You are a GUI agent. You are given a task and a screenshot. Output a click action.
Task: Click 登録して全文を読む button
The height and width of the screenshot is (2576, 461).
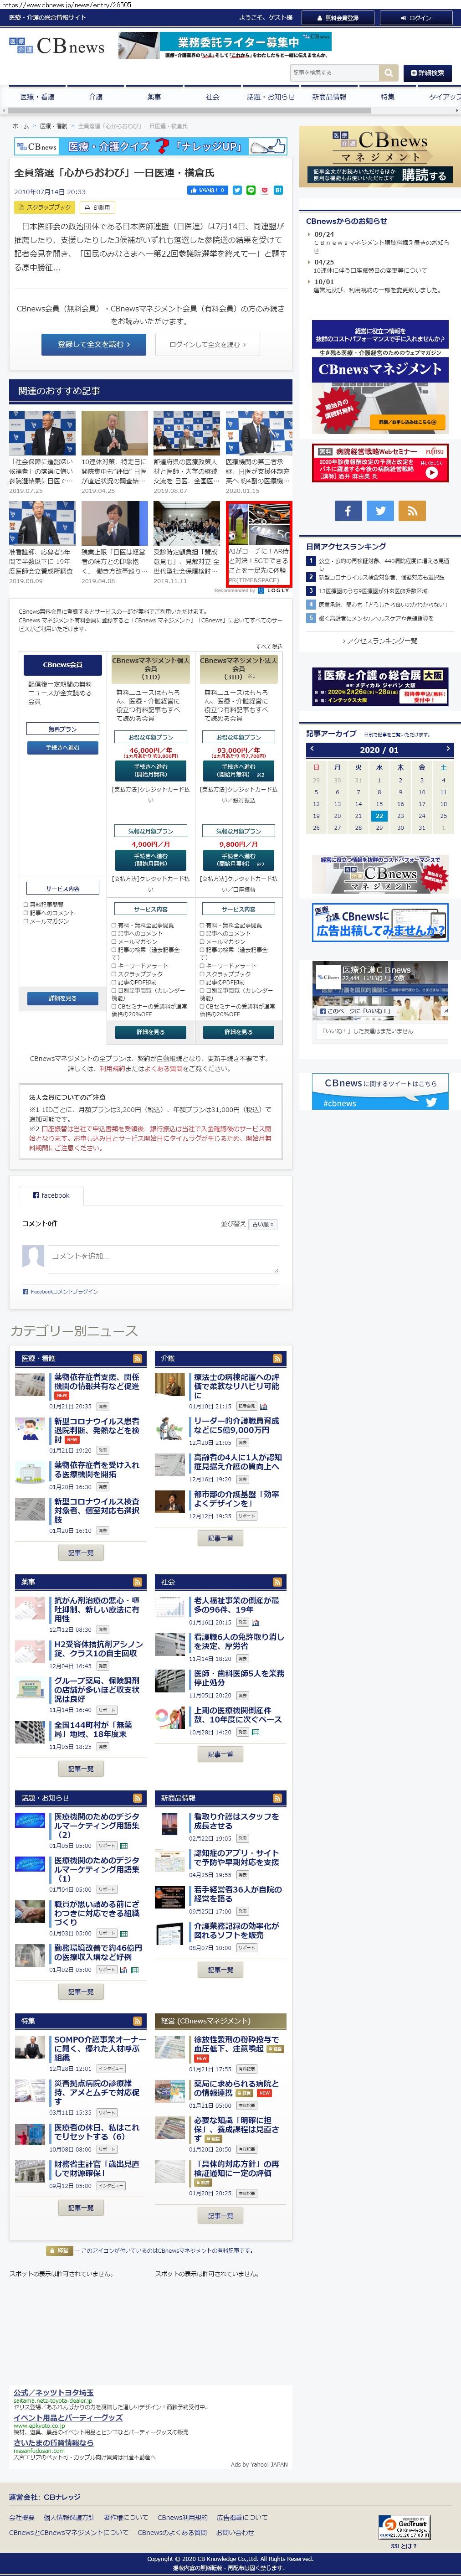(x=93, y=344)
